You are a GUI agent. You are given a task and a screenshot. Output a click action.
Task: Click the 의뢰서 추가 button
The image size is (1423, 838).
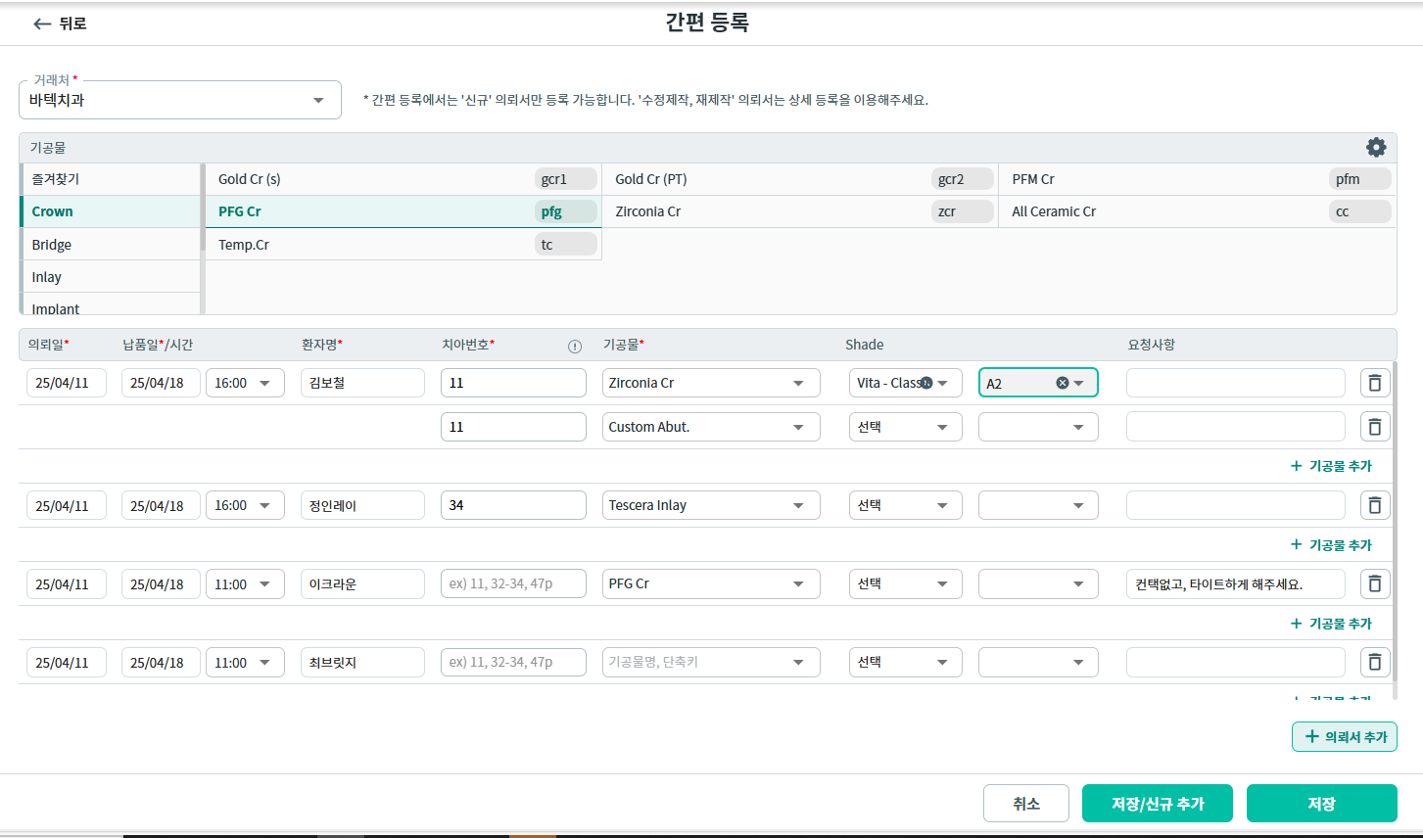pos(1345,736)
